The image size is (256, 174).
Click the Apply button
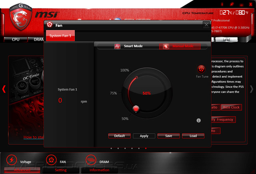(144, 136)
